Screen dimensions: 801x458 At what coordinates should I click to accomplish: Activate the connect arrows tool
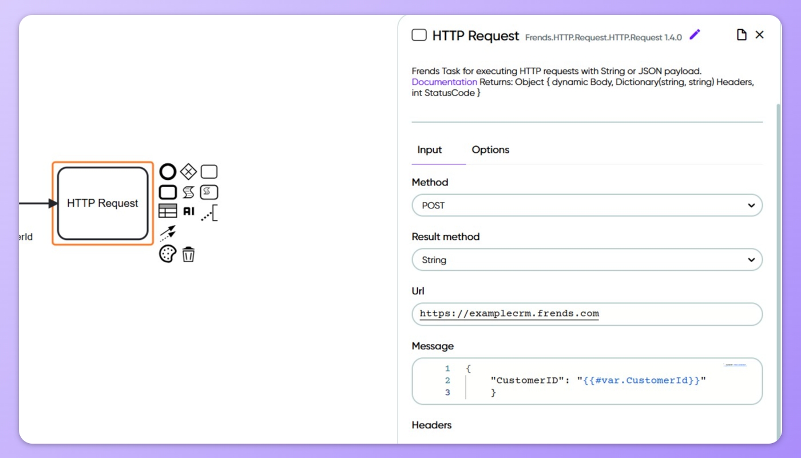[x=168, y=232]
